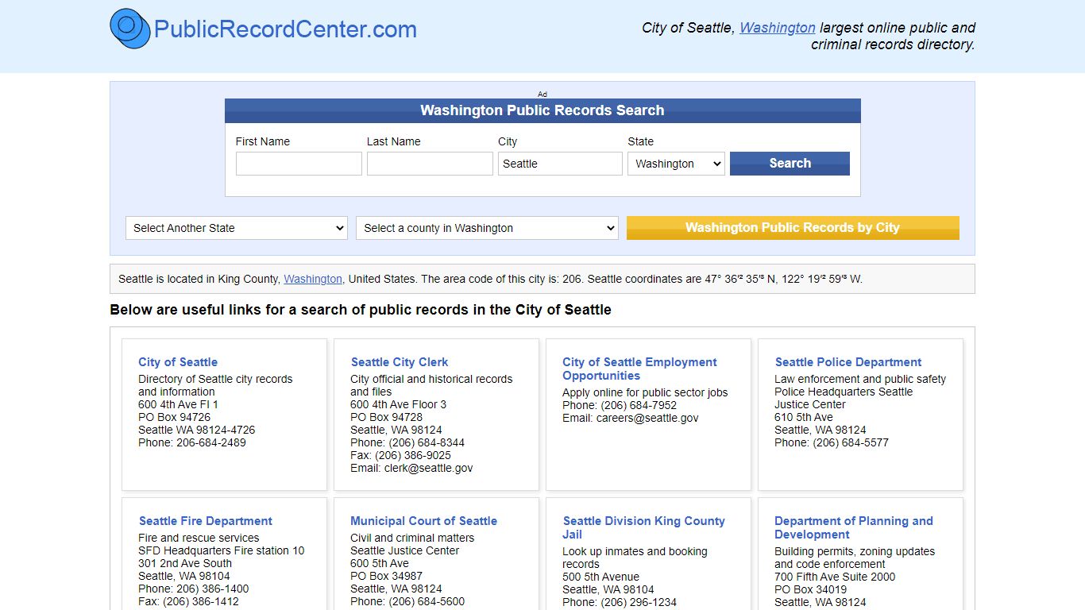Image resolution: width=1085 pixels, height=610 pixels.
Task: Click the City label above the Seattle field
Action: [508, 141]
